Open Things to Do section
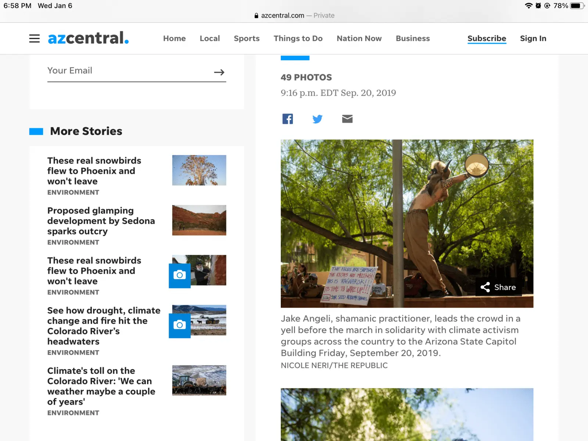The height and width of the screenshot is (441, 588). tap(298, 39)
